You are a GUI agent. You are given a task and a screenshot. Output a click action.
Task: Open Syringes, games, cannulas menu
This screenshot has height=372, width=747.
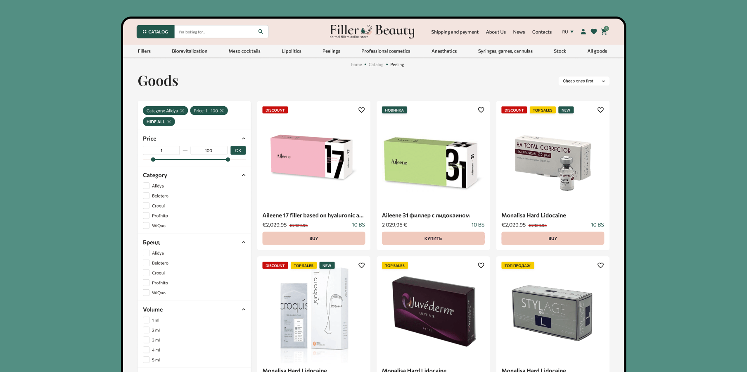[505, 51]
